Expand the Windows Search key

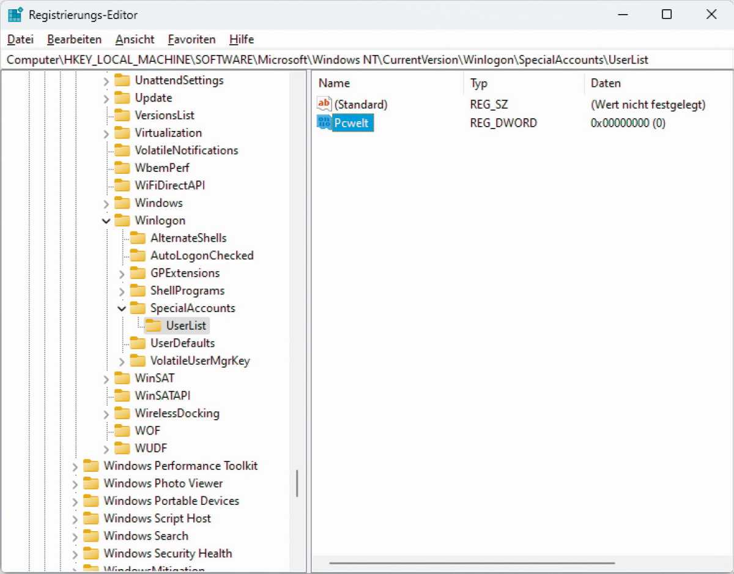click(75, 537)
